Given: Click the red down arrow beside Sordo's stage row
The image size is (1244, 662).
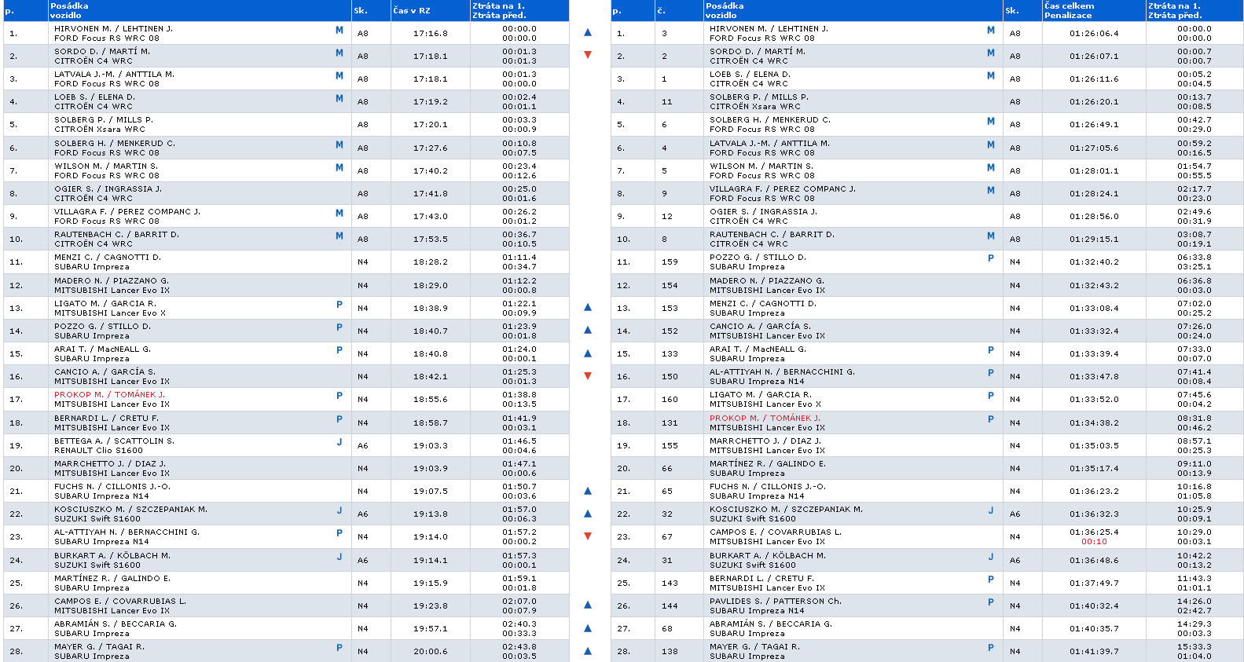Looking at the screenshot, I should [x=588, y=55].
